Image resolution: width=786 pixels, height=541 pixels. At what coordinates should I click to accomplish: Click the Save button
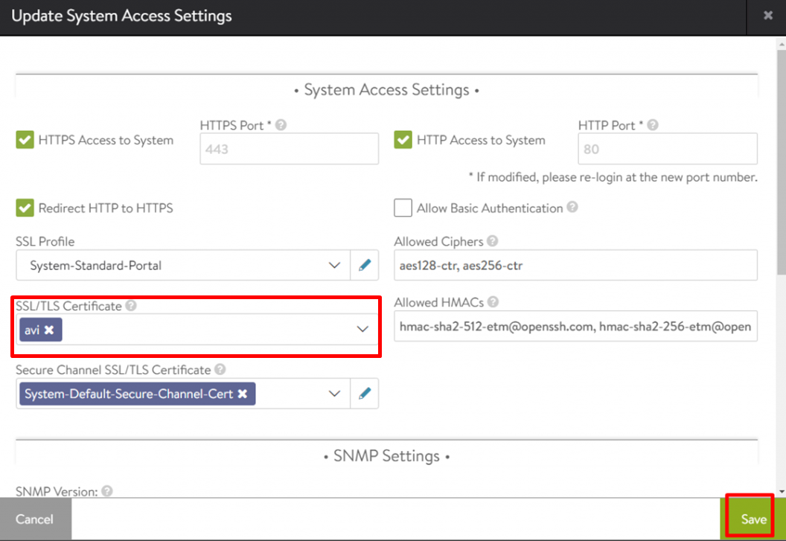tap(753, 519)
